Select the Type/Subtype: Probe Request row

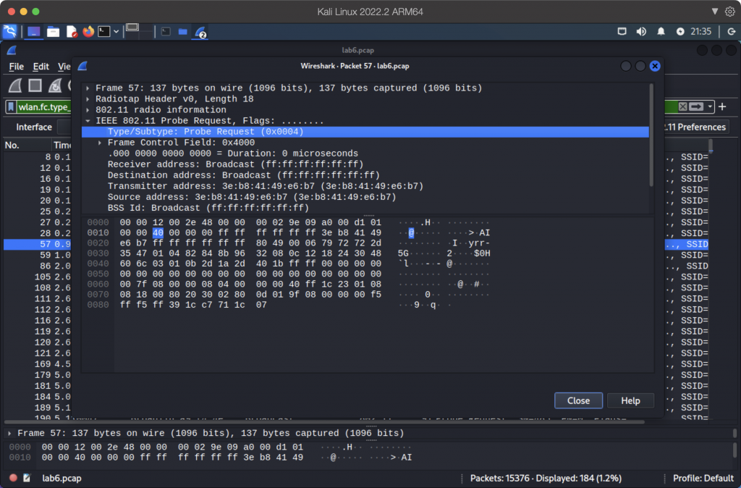tap(365, 132)
